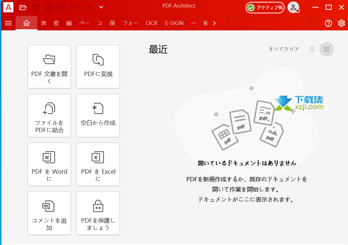This screenshot has height=245, width=348.
Task: Click the ファイルをPDFに結合 tile
Action: 49,115
